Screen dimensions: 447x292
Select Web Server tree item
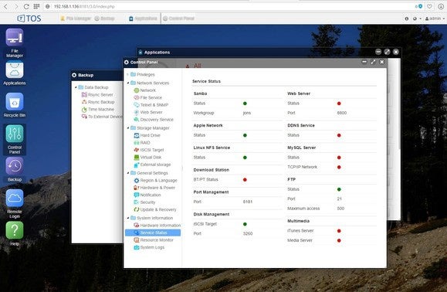pos(148,112)
